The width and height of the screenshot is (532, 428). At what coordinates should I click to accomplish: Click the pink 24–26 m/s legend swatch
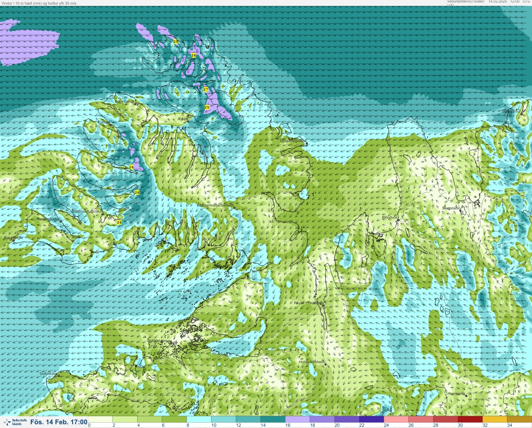[x=396, y=419]
